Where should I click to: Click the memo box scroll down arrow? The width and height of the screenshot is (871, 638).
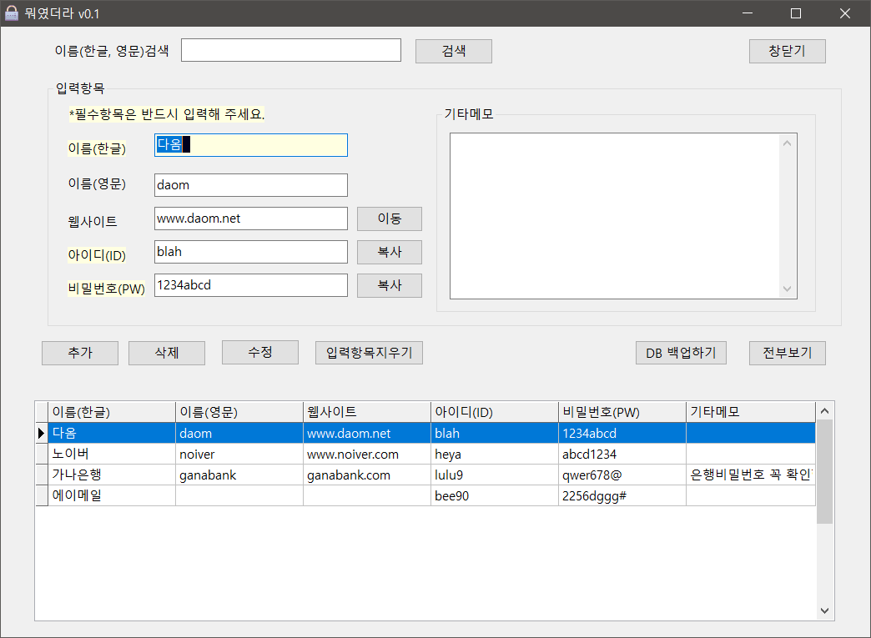[787, 289]
